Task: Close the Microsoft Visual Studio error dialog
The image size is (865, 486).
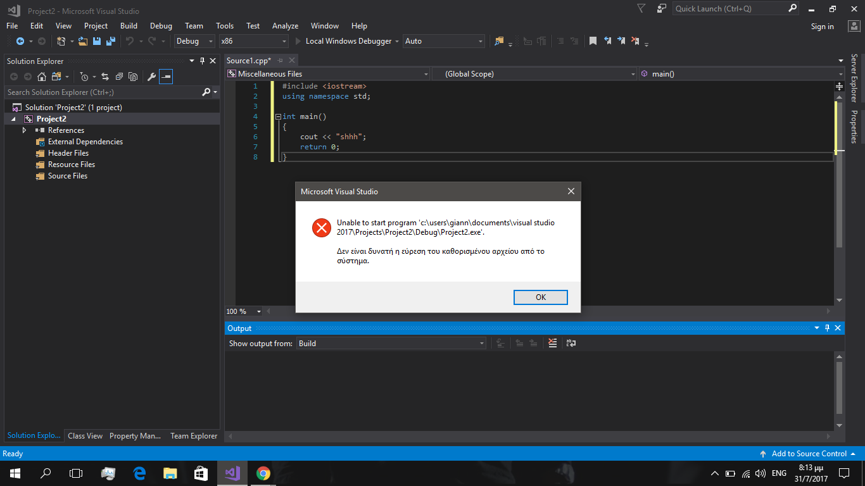Action: point(571,191)
